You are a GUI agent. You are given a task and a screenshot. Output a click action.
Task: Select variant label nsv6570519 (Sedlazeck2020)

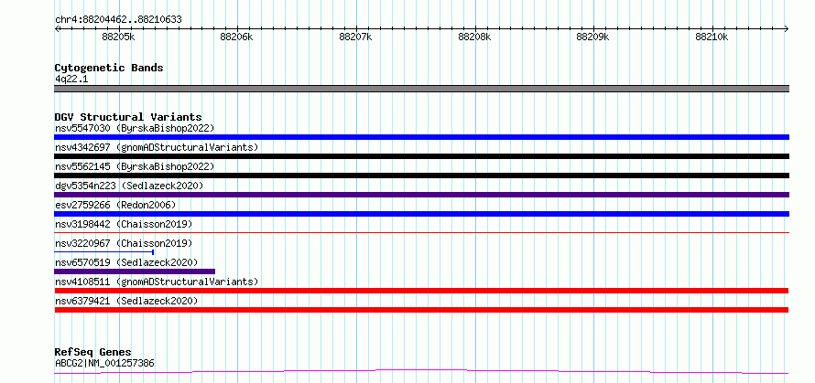point(126,262)
